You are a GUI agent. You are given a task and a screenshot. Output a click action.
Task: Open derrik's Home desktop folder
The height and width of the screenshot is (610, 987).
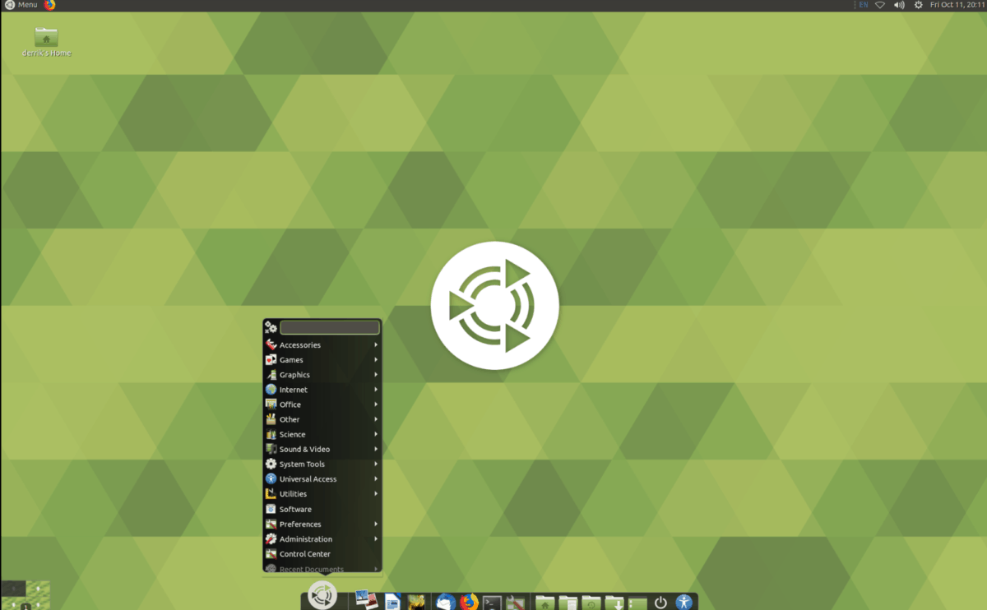(x=46, y=42)
